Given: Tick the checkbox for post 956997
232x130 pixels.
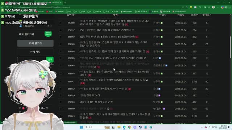Looking at the screenshot, I should click(61, 30).
